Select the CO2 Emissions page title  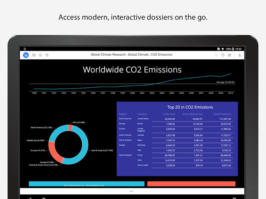tap(161, 55)
